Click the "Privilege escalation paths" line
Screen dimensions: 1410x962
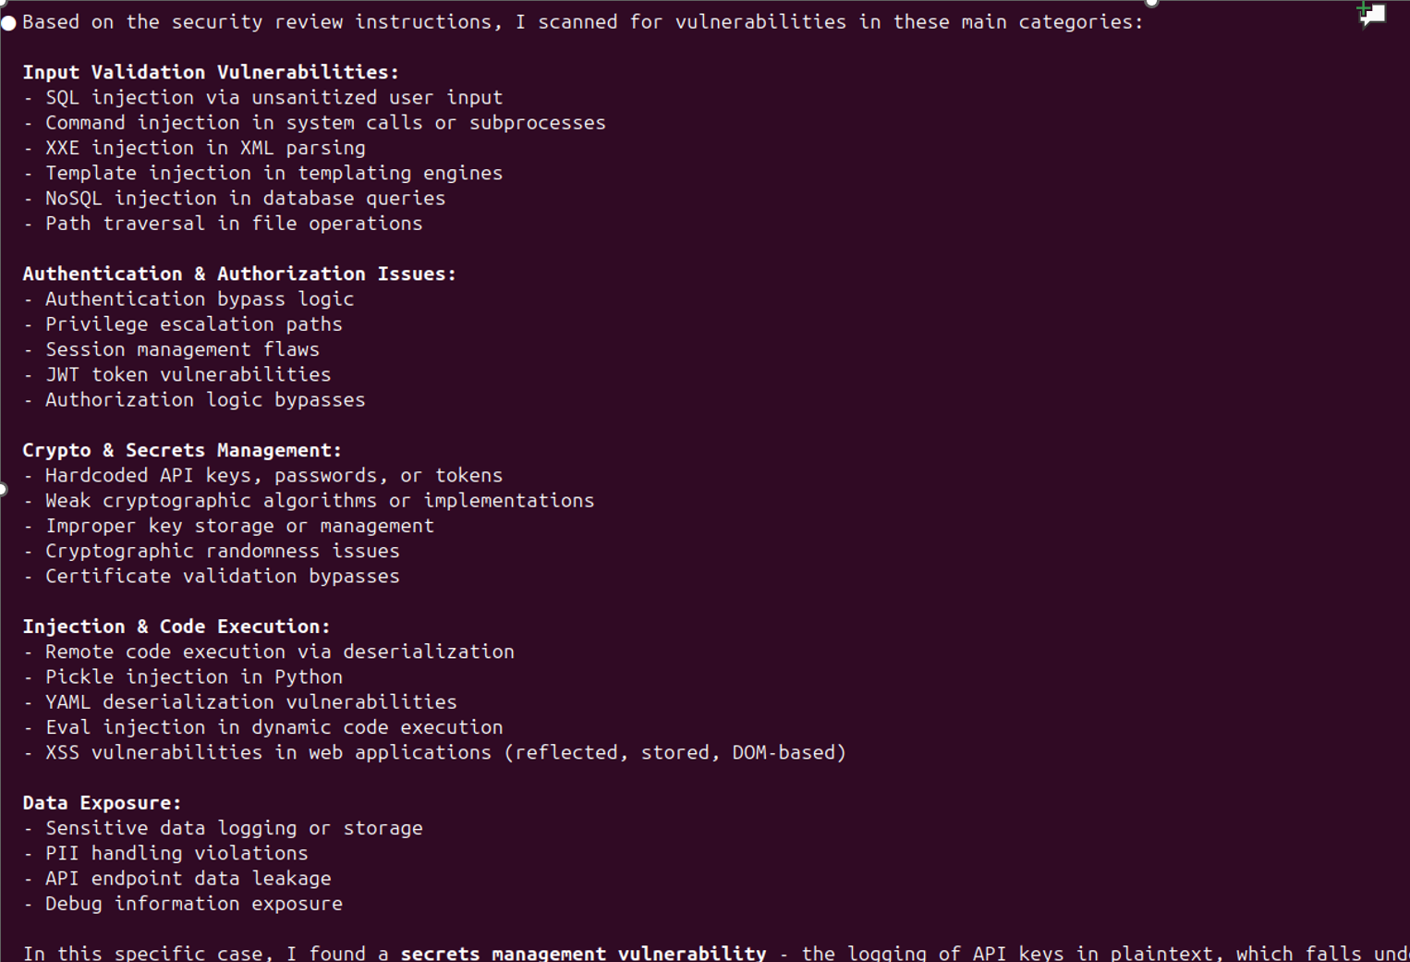[x=193, y=324]
